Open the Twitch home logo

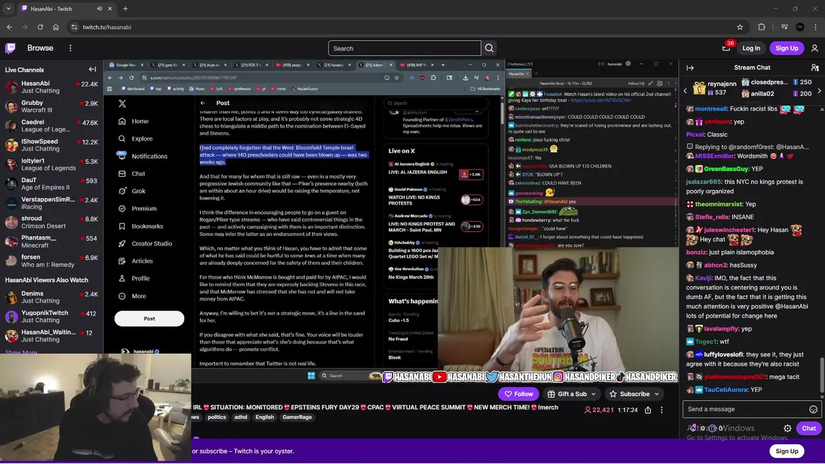point(11,48)
